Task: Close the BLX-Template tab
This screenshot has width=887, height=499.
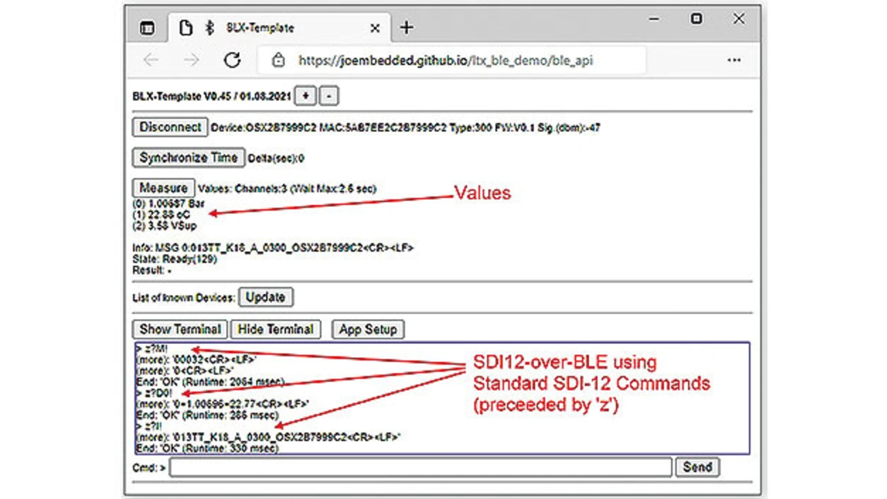Action: click(375, 28)
